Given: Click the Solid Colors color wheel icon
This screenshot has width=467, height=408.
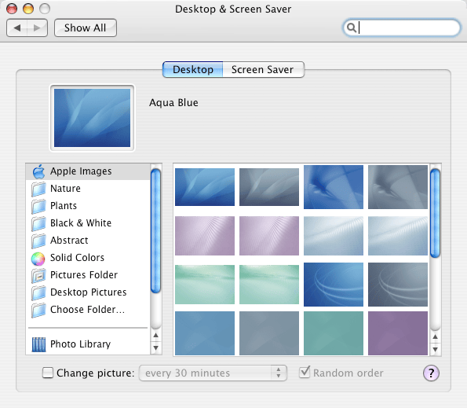Looking at the screenshot, I should [x=38, y=259].
